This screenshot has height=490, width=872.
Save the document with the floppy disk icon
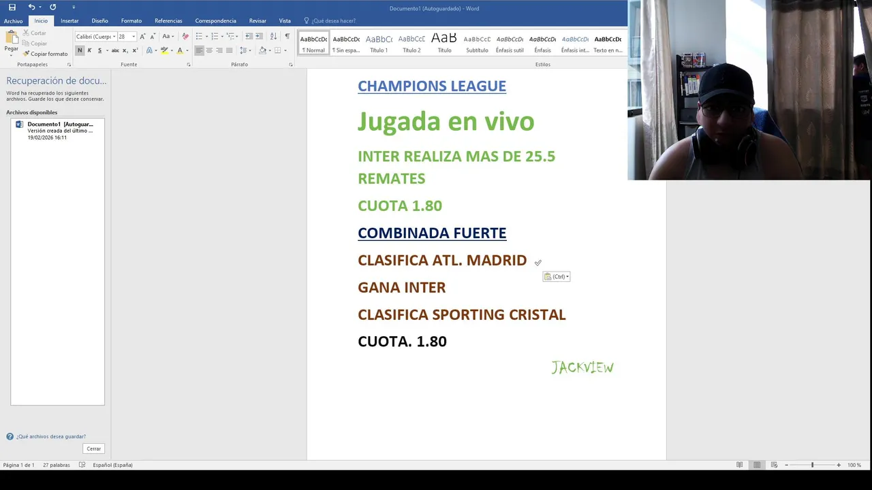12,7
